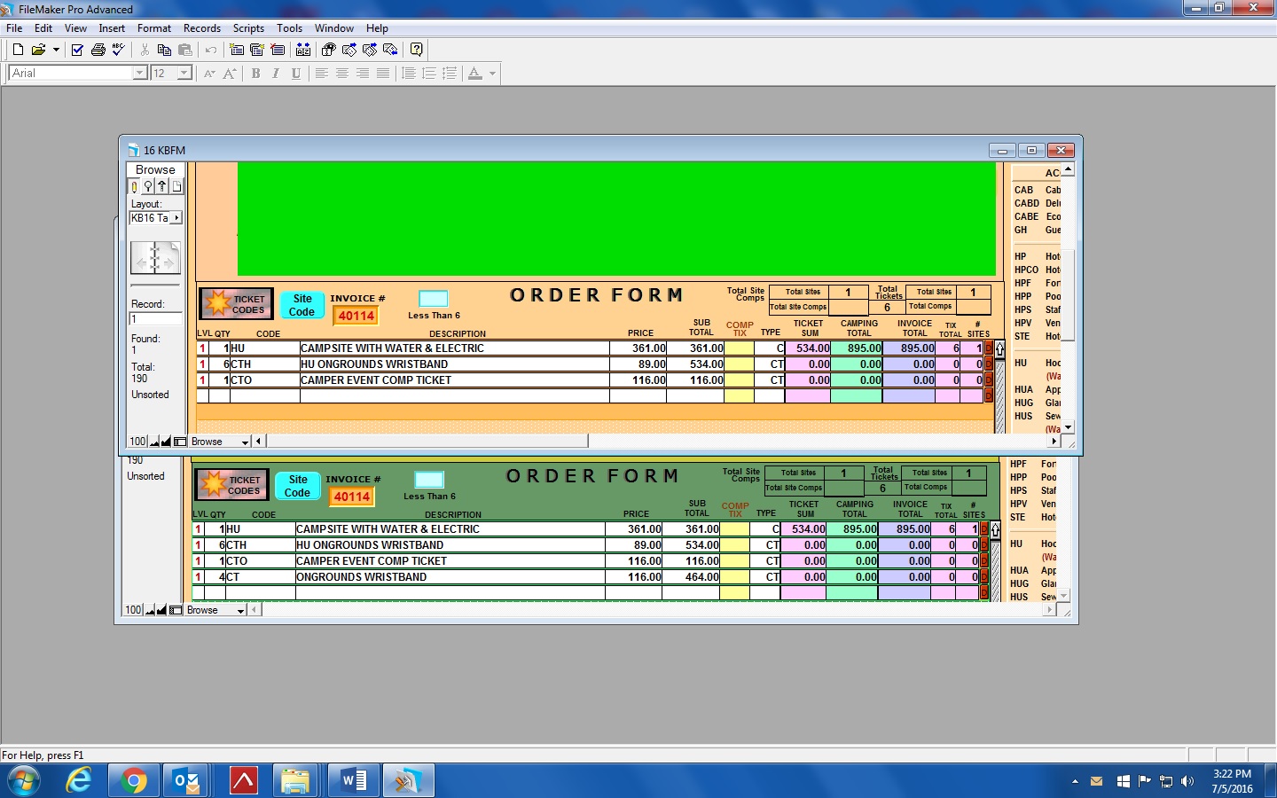Align text right
This screenshot has width=1277, height=798.
(x=363, y=74)
